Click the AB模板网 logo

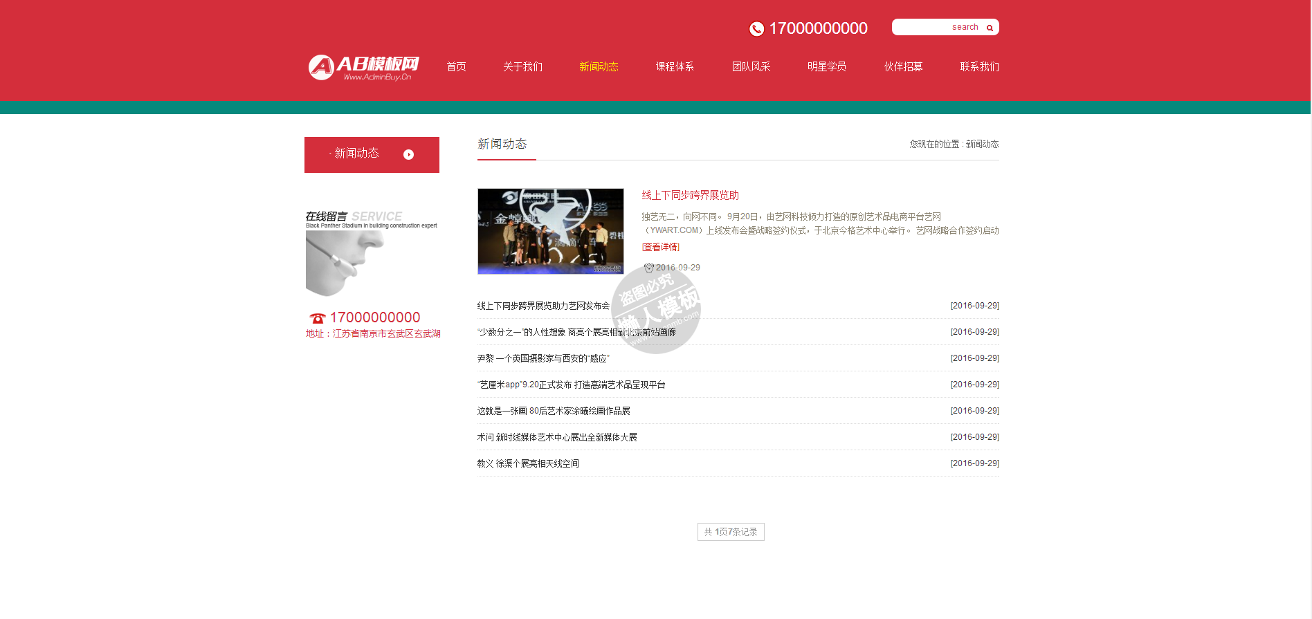[363, 67]
